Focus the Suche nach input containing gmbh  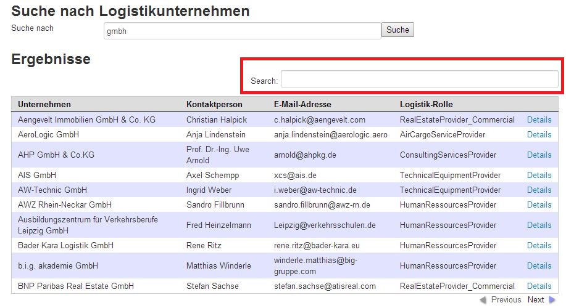tap(242, 31)
